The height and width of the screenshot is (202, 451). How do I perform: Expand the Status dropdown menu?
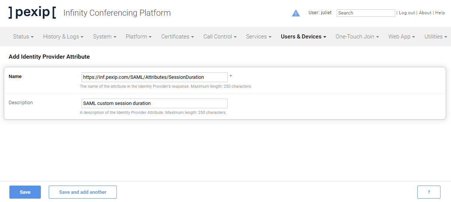(x=23, y=37)
